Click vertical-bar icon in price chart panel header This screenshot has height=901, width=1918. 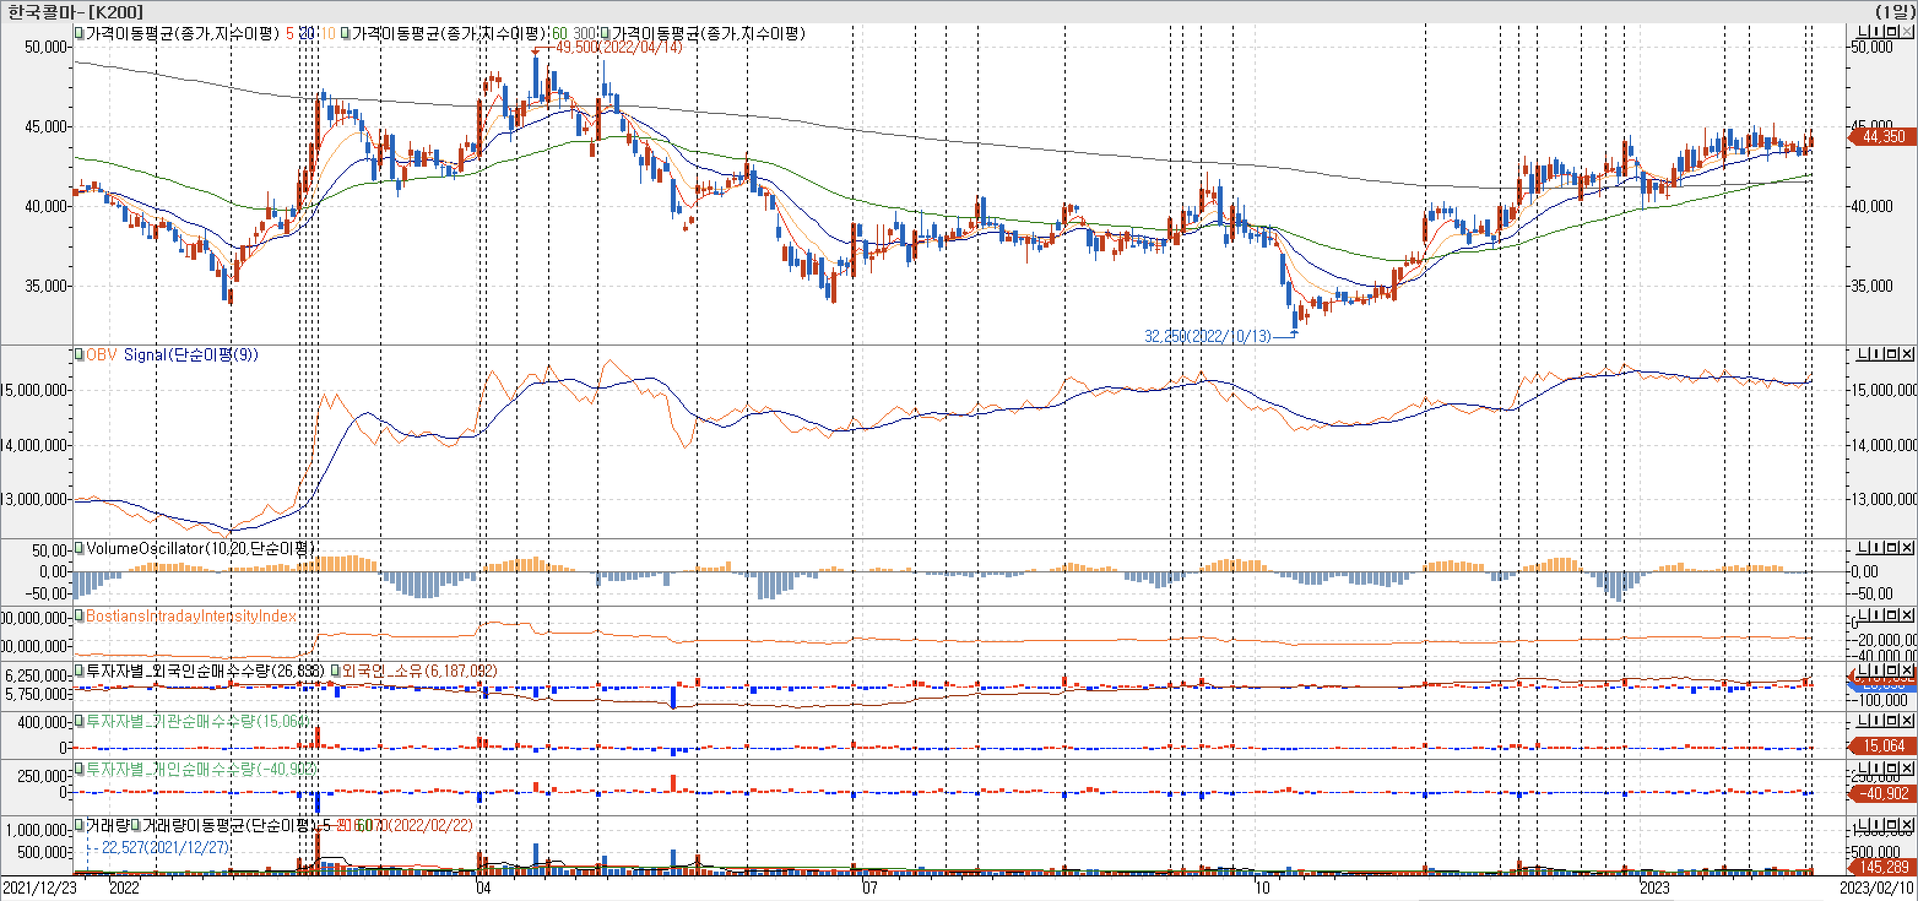pyautogui.click(x=1878, y=32)
